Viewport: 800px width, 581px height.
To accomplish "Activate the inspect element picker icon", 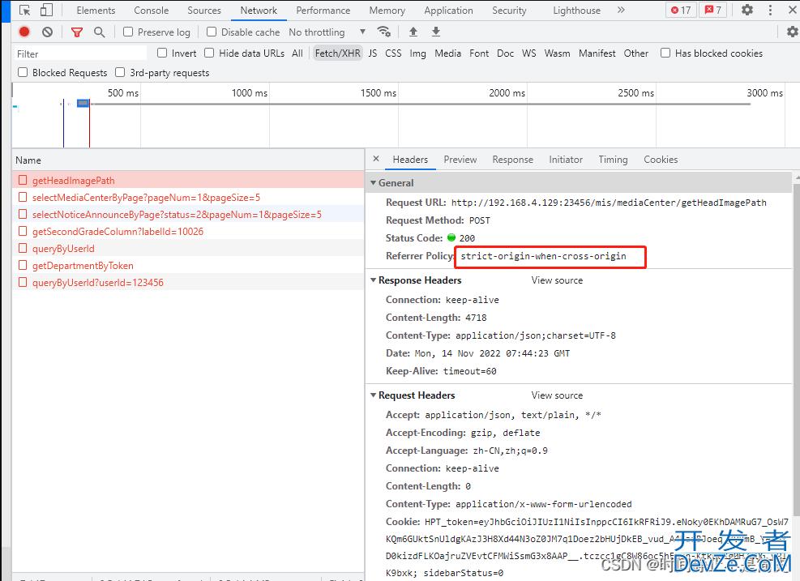I will click(x=24, y=11).
